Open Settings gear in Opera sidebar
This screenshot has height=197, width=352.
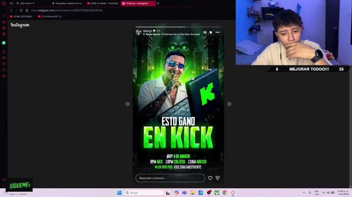tap(4, 76)
